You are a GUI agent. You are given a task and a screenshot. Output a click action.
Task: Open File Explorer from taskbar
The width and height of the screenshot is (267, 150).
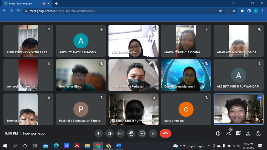click(87, 146)
